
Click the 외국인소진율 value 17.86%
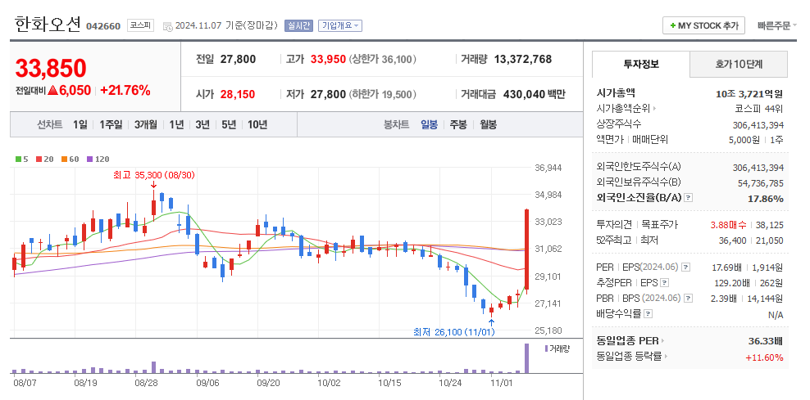[766, 199]
